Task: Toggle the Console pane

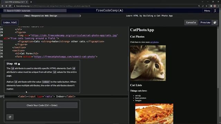Action: coord(191,22)
